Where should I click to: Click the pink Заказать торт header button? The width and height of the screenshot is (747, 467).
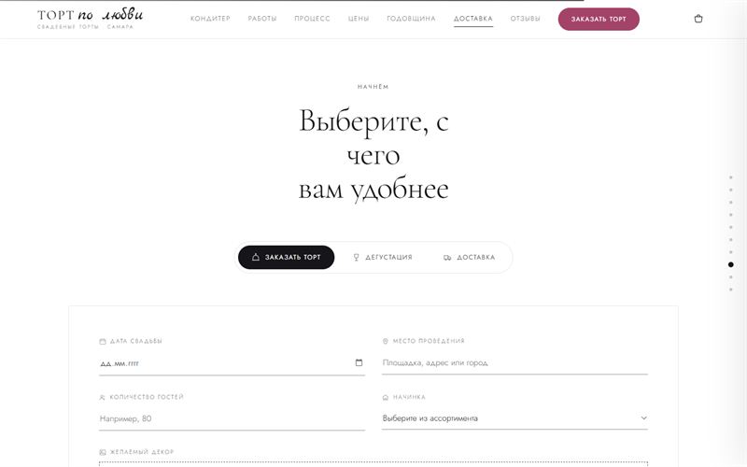599,19
